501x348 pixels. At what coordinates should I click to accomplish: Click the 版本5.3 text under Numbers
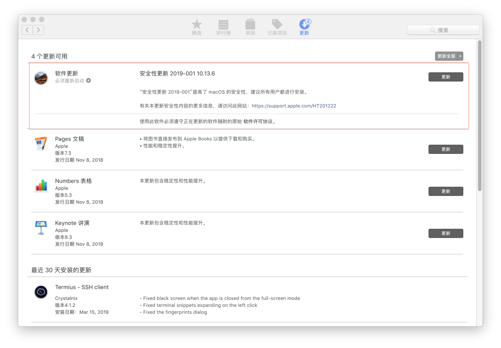(x=63, y=195)
